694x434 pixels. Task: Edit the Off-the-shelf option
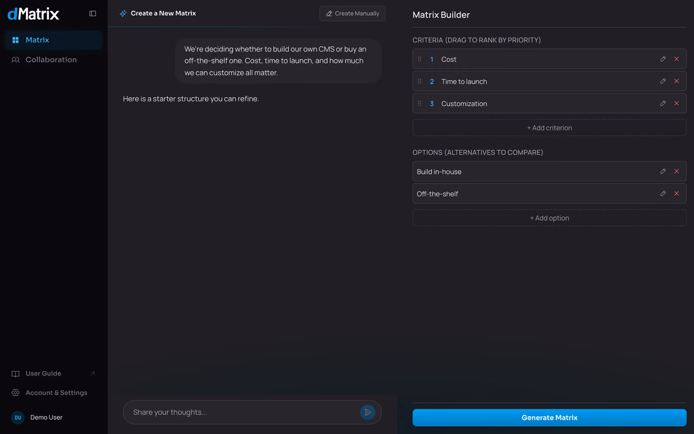coord(663,193)
